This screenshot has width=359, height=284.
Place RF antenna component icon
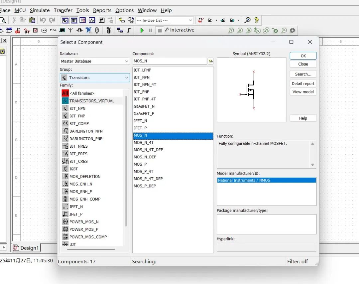pos(70,30)
